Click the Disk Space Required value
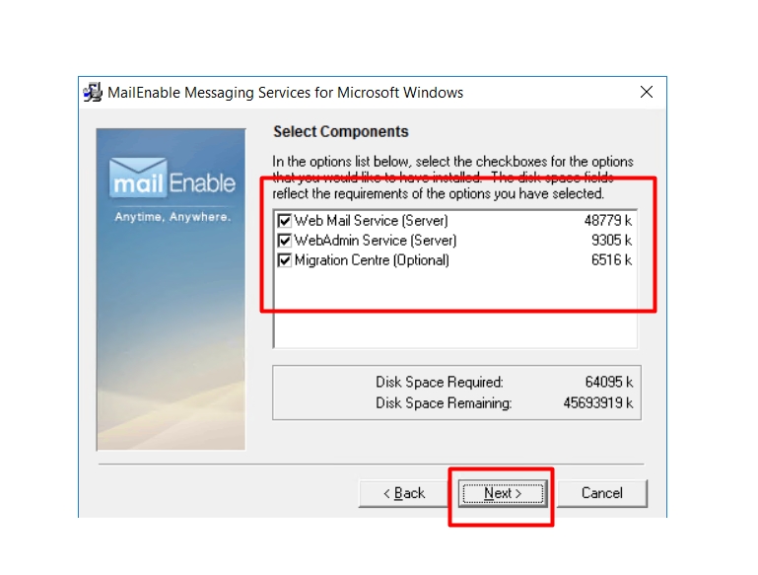The image size is (758, 575). [608, 382]
